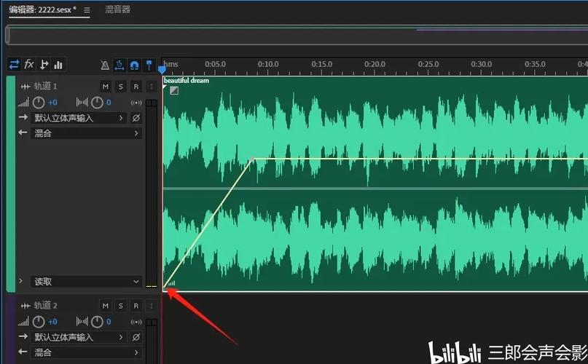Open Track 2 output dropdown 混合
This screenshot has width=588, height=364.
(87, 352)
